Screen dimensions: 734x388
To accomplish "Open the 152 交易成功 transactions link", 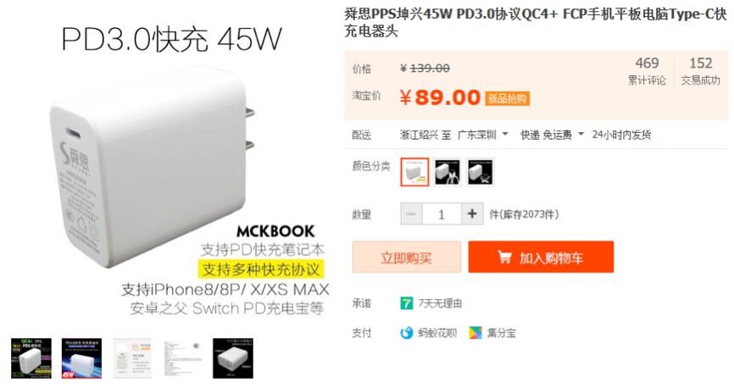I will point(701,71).
